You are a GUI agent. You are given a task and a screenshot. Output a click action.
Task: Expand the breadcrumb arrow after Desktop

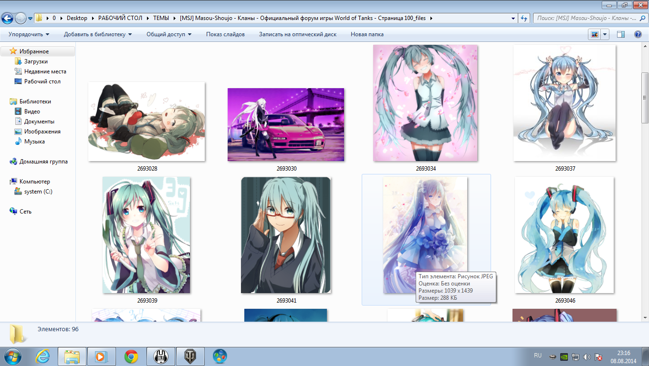tap(93, 18)
